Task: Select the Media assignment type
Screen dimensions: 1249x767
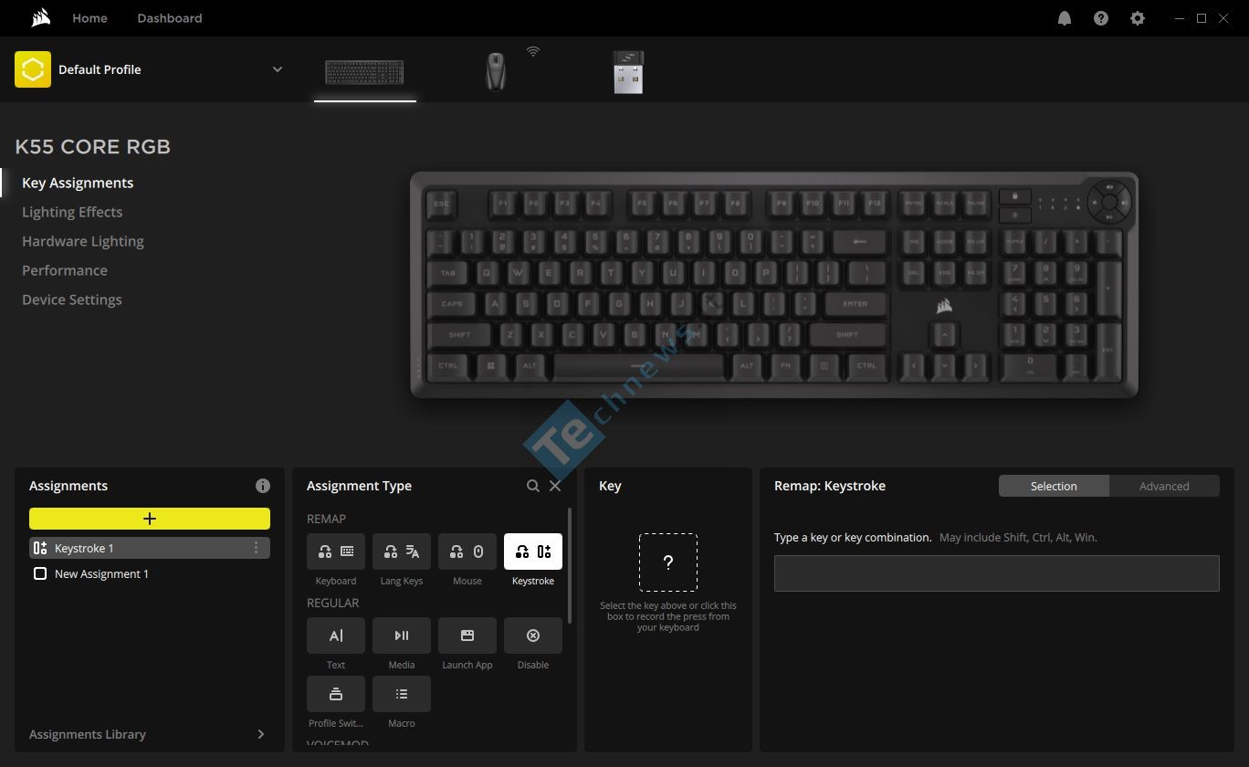Action: pos(401,636)
